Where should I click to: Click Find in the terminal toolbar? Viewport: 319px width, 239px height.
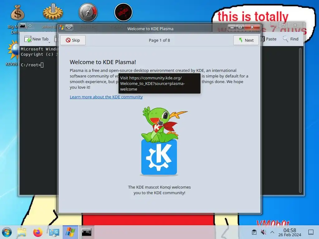click(x=291, y=39)
